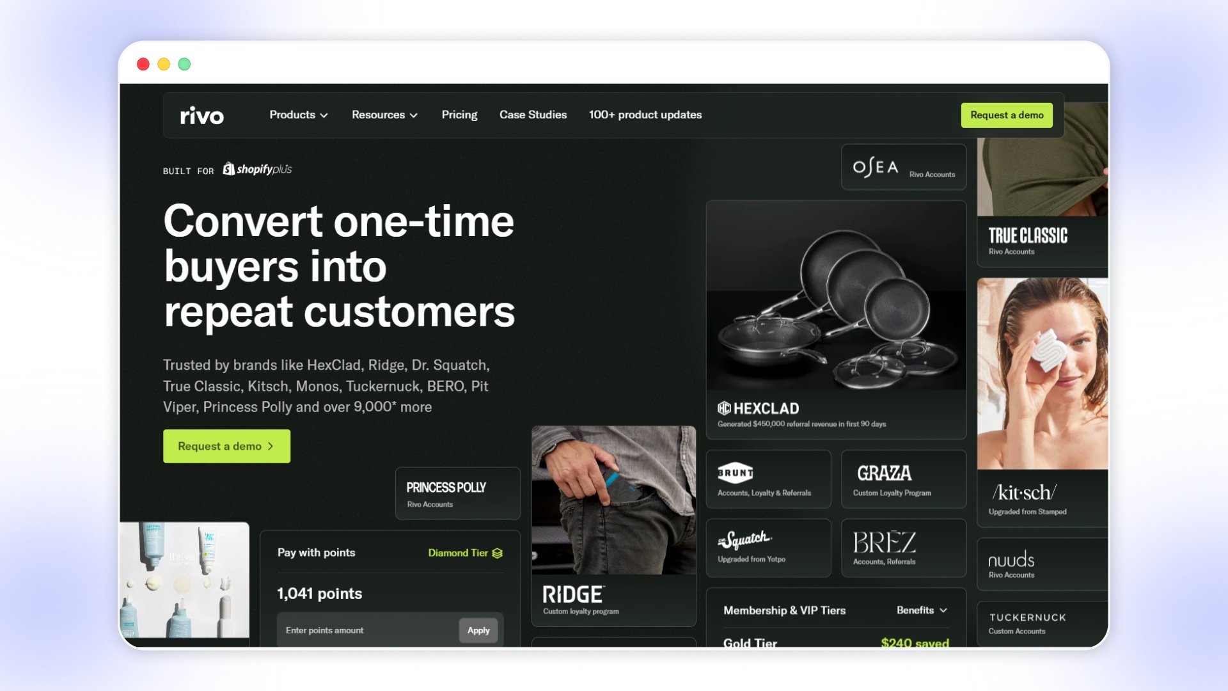Click the Shopify Plus logo
The width and height of the screenshot is (1228, 691).
pos(257,169)
